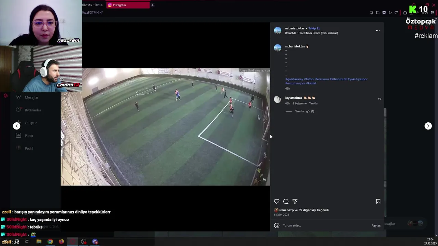Image resolution: width=438 pixels, height=246 pixels.
Task: Open the three-dot post options menu
Action: click(378, 30)
